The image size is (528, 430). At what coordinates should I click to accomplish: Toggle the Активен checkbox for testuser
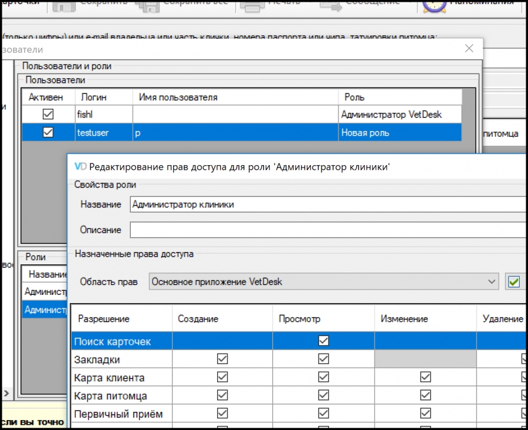pyautogui.click(x=48, y=132)
